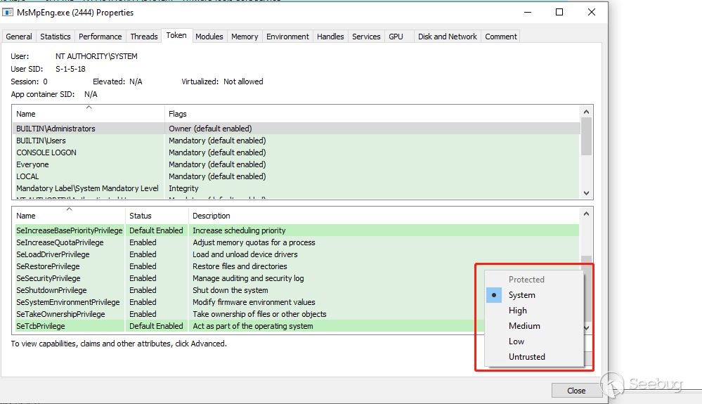This screenshot has width=702, height=404.
Task: Click the MsMpEng.exe window title icon
Action: point(7,13)
